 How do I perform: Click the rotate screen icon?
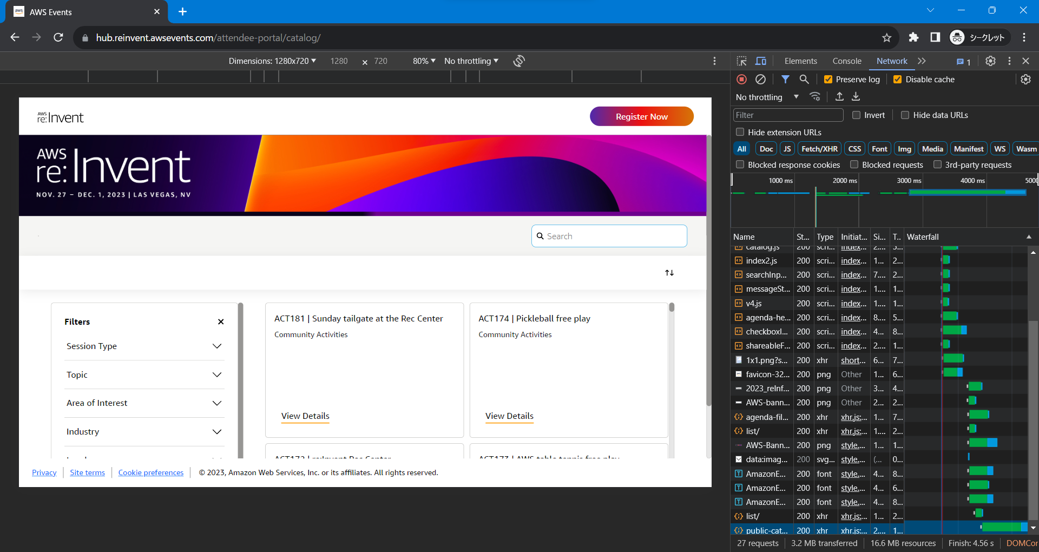(x=519, y=61)
